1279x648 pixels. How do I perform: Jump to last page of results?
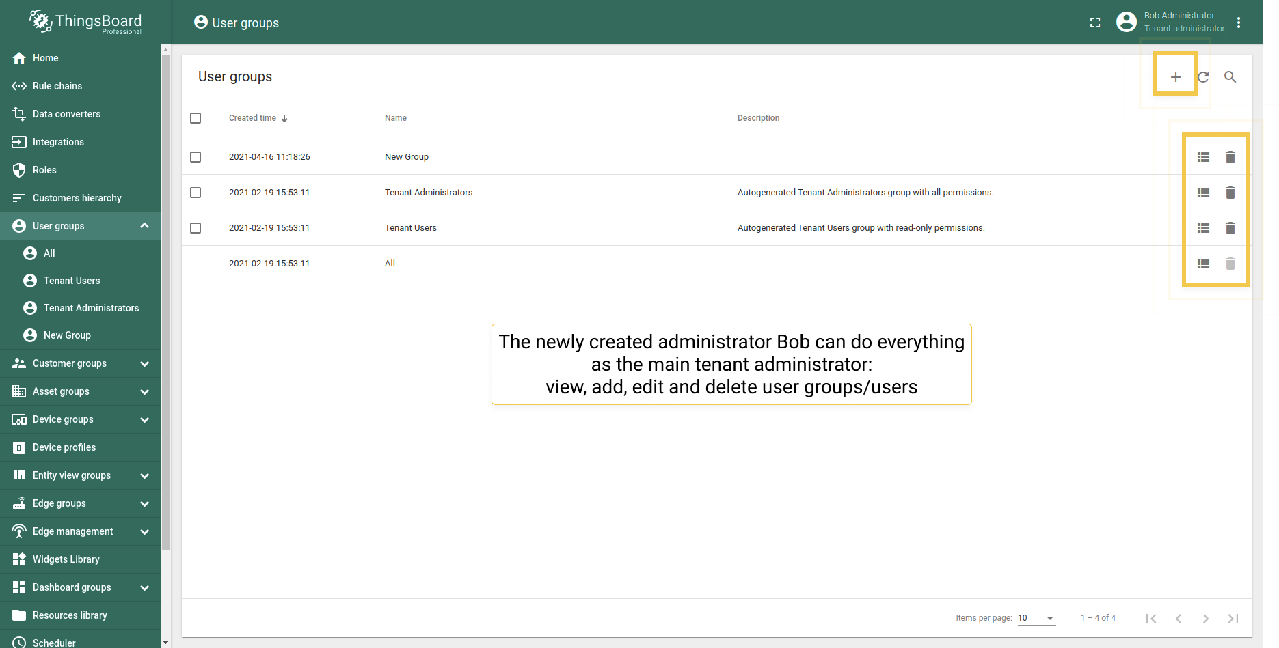click(x=1233, y=618)
